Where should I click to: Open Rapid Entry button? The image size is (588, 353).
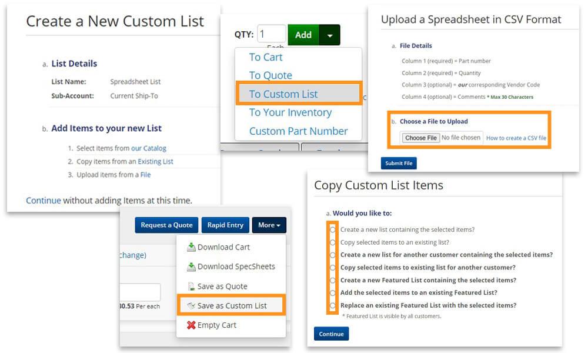tap(225, 225)
